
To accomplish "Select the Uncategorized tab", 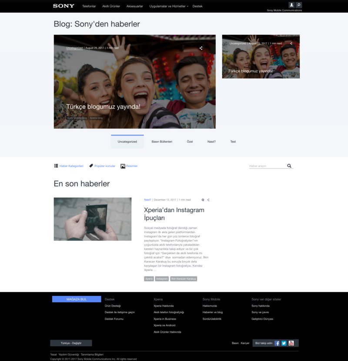I will [127, 142].
